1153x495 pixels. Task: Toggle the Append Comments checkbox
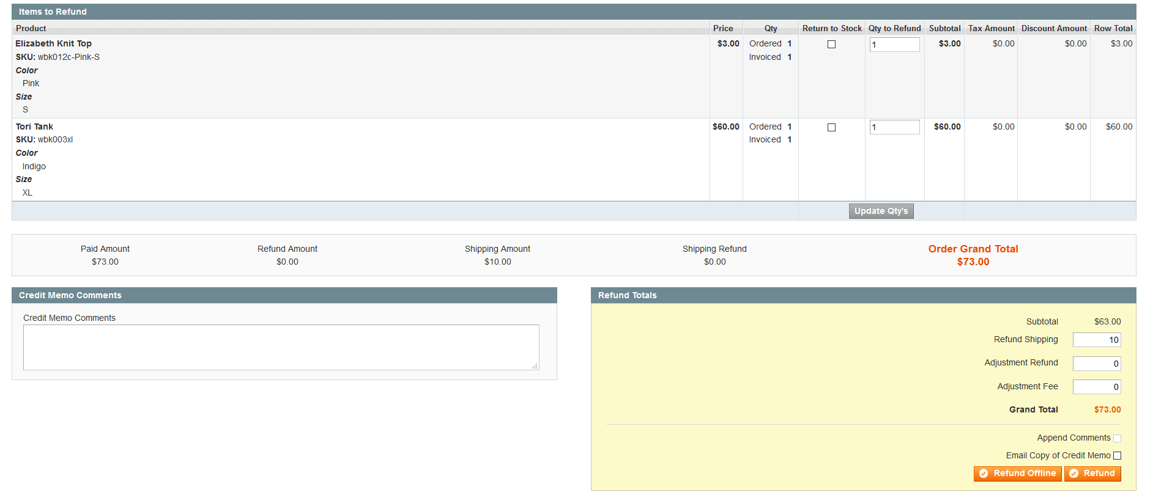(1117, 438)
